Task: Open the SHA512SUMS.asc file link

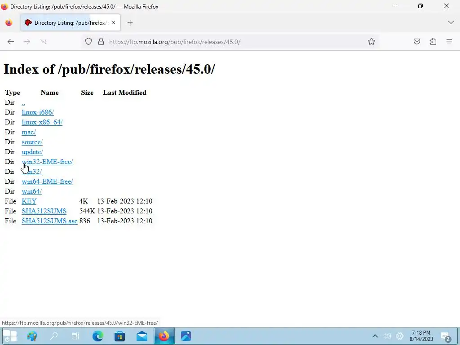Action: 49,221
